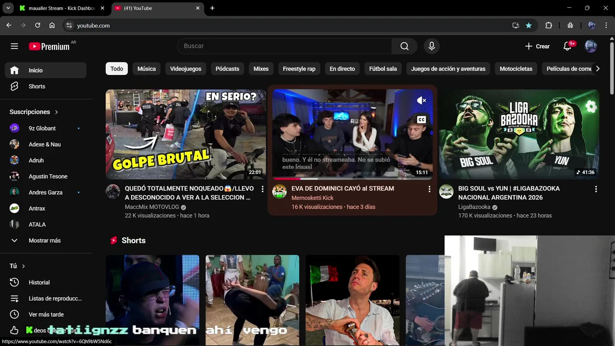Open the browser profile avatar
Image resolution: width=615 pixels, height=346 pixels.
591,25
